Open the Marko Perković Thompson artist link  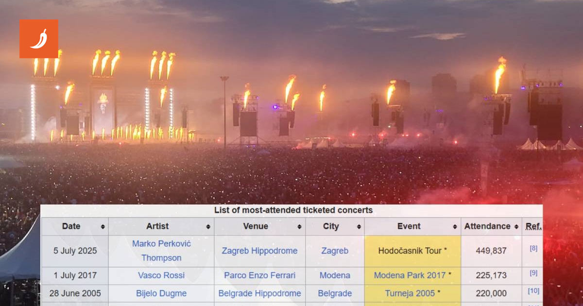point(161,251)
